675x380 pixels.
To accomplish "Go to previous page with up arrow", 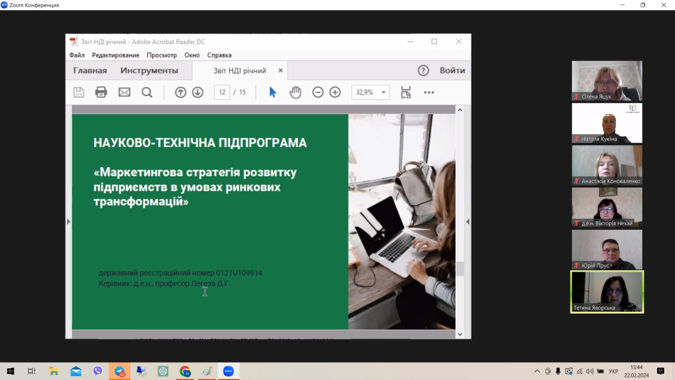I will (180, 92).
